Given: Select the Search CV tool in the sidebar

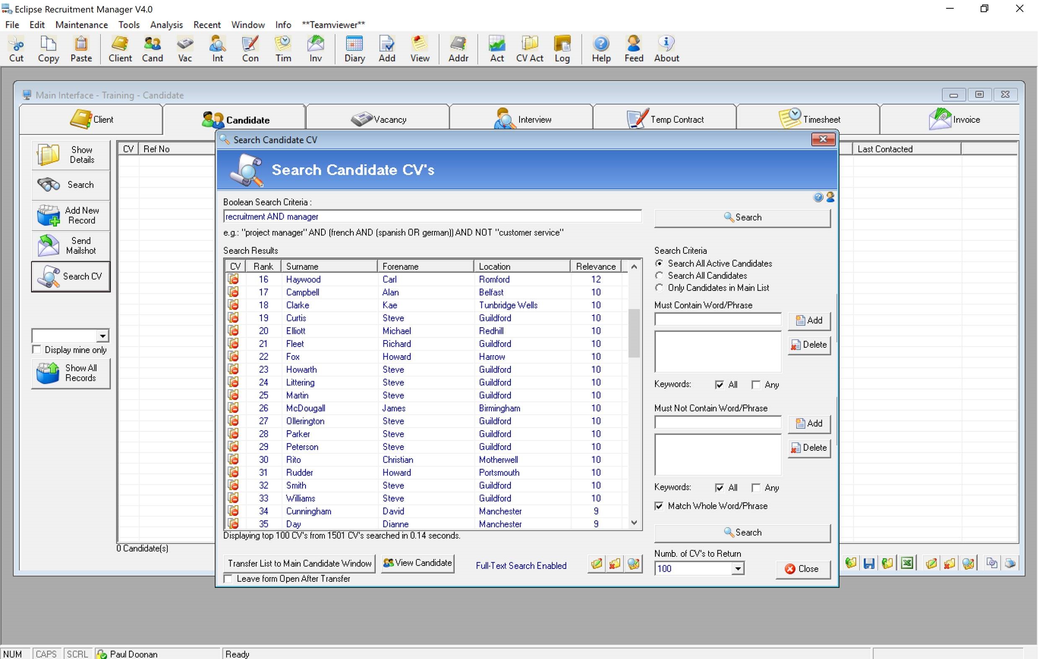Looking at the screenshot, I should pyautogui.click(x=70, y=276).
